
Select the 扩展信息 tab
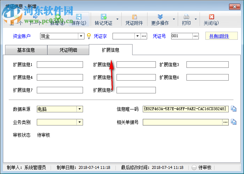pyautogui.click(x=111, y=50)
